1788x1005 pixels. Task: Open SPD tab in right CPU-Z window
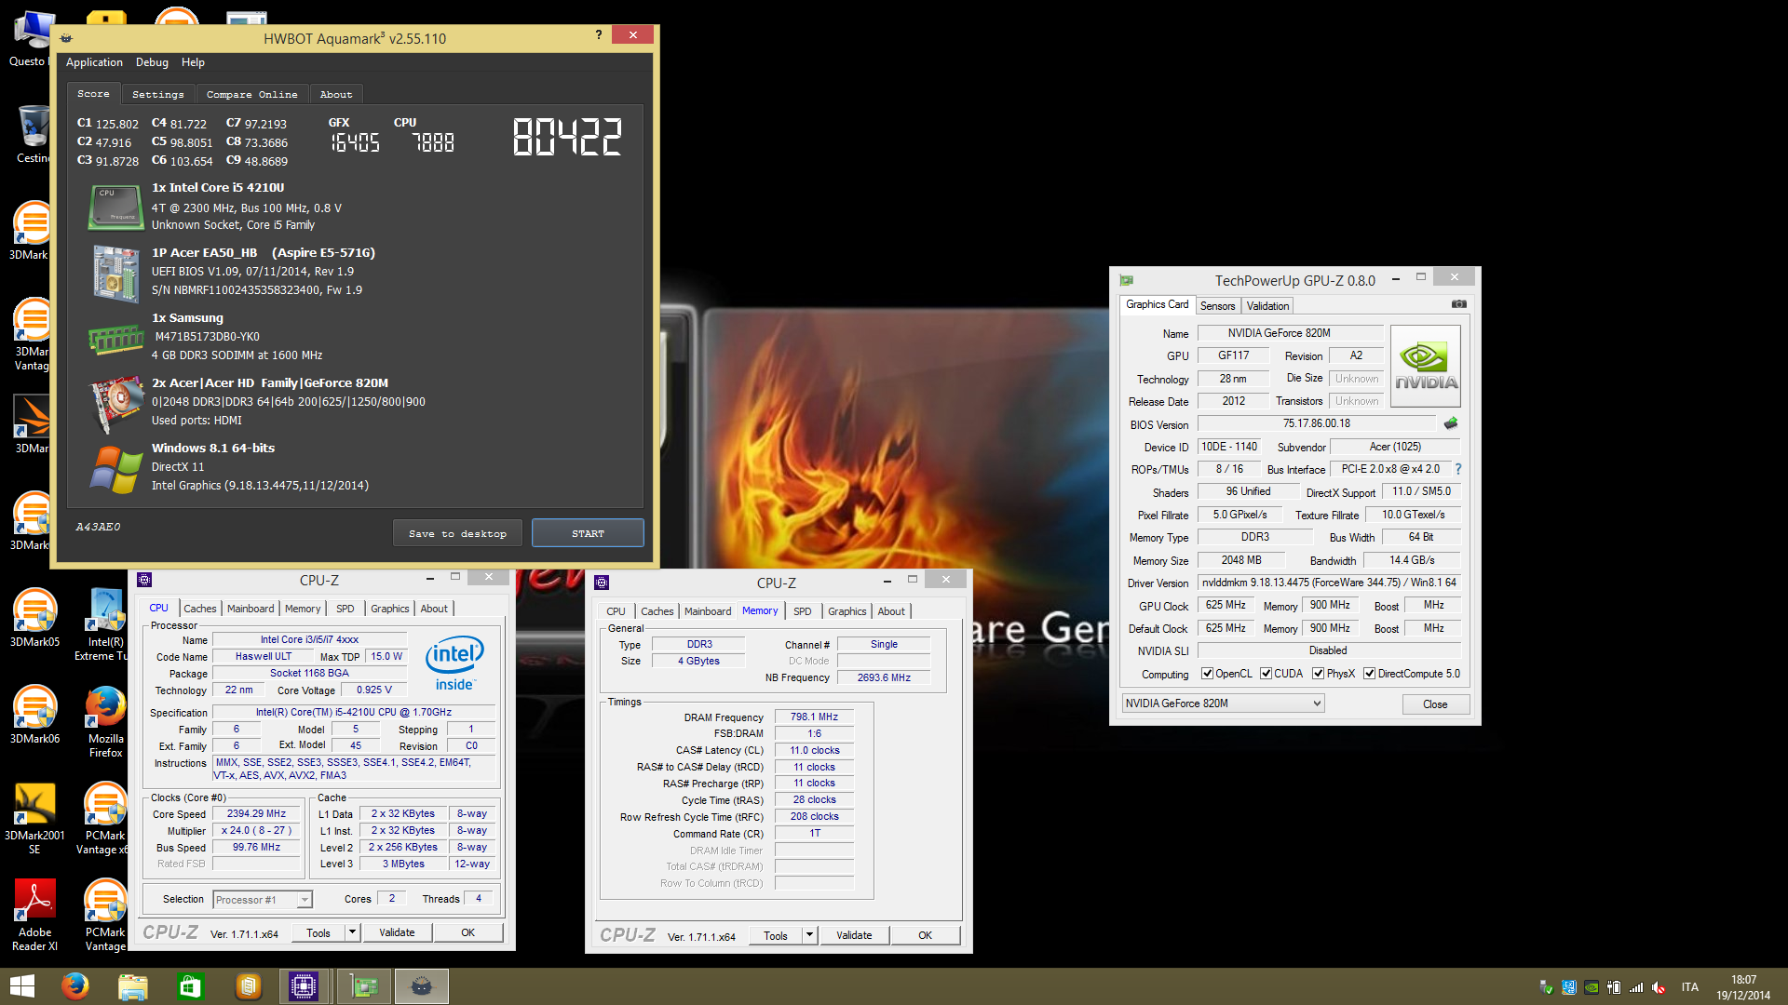802,611
